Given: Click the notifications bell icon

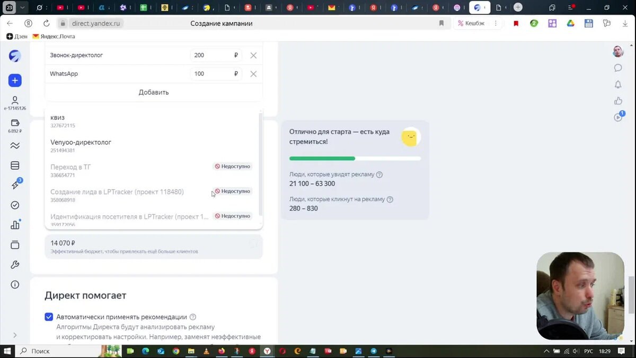Looking at the screenshot, I should 618,84.
